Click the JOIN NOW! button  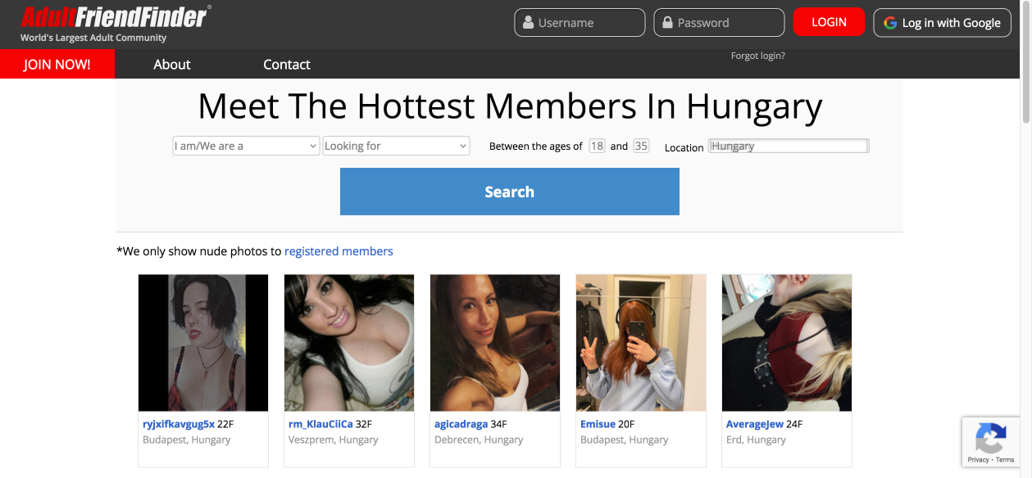tap(57, 64)
